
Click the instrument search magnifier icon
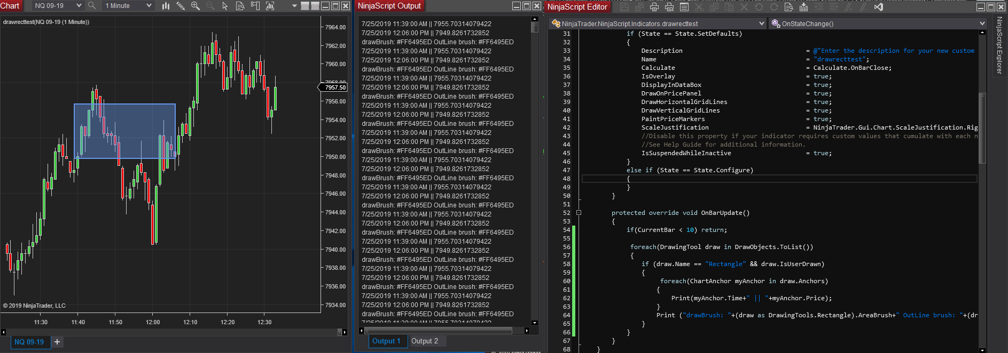[x=92, y=6]
